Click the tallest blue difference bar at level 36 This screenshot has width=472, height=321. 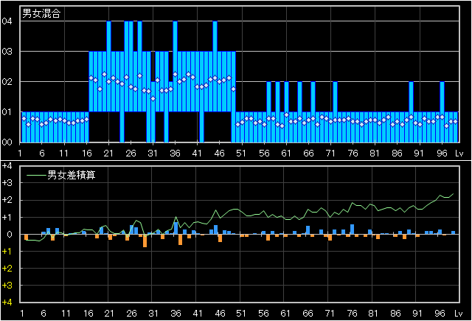click(x=176, y=228)
